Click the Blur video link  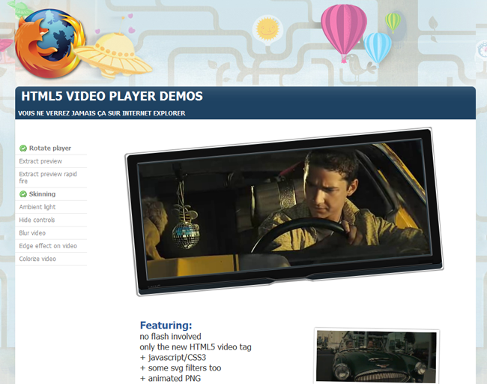point(32,233)
